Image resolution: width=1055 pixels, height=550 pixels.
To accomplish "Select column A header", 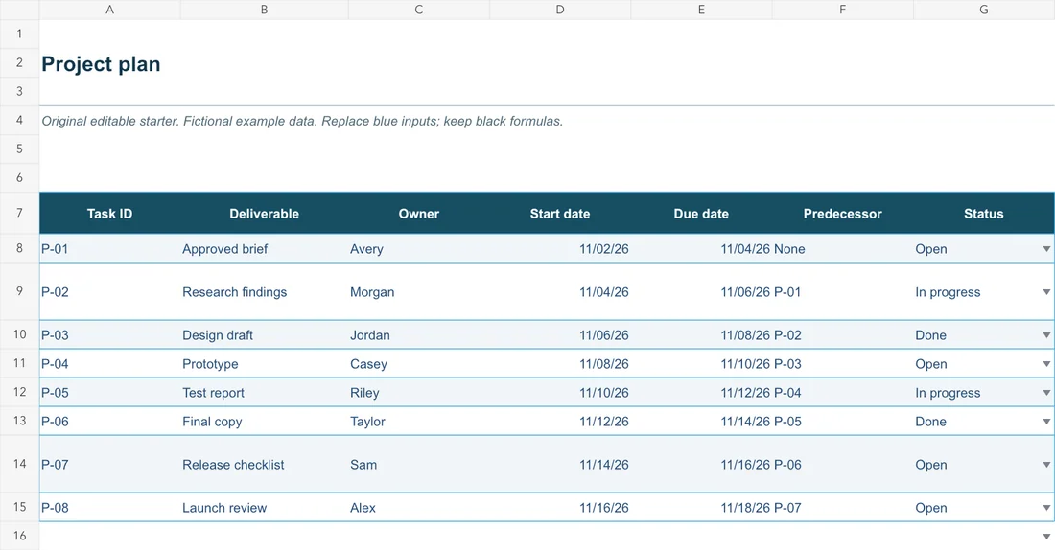I will click(109, 10).
